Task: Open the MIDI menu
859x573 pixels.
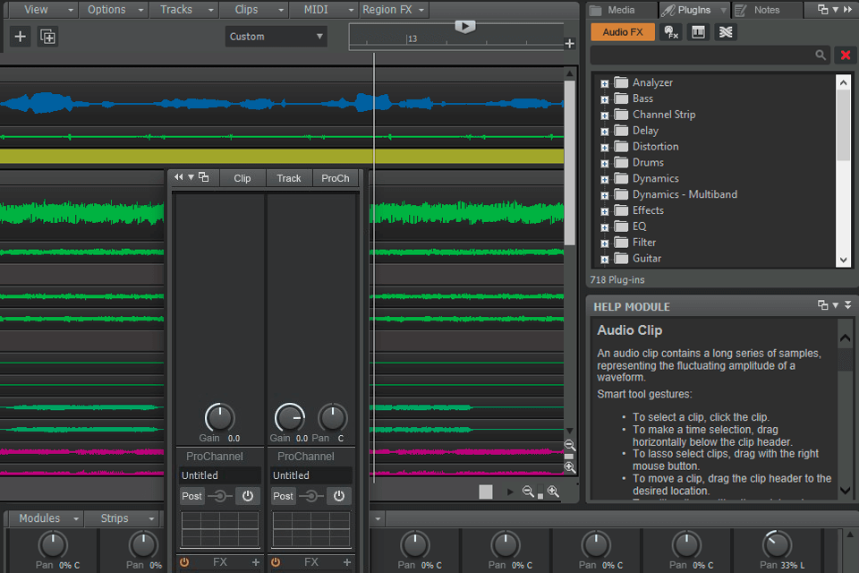Action: [x=323, y=9]
